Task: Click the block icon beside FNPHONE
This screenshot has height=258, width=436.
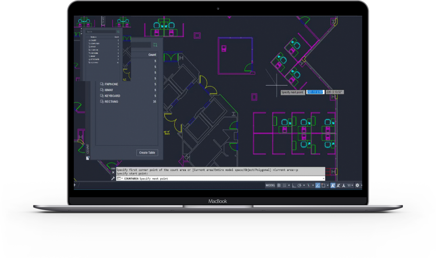Action: [x=102, y=84]
